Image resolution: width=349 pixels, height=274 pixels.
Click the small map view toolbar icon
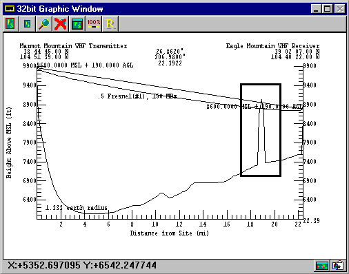coord(28,23)
